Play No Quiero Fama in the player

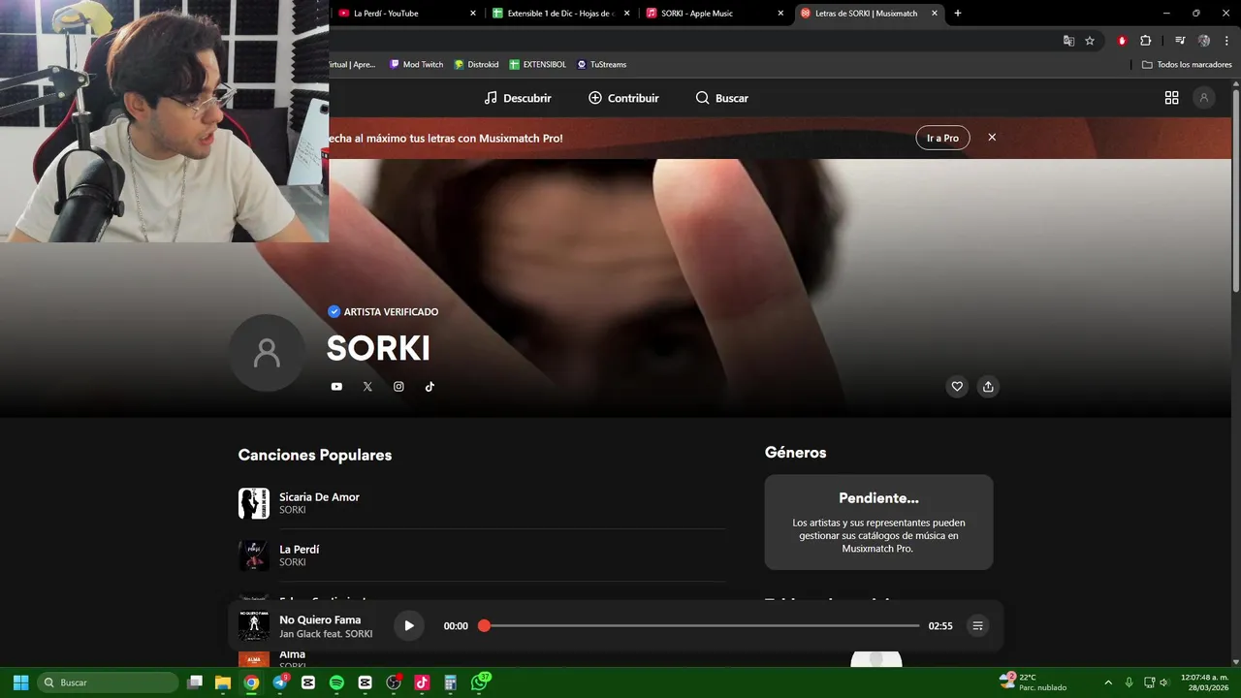[409, 626]
